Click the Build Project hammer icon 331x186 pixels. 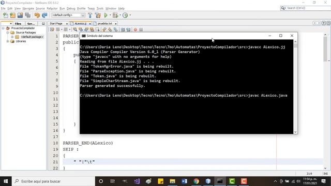point(90,15)
